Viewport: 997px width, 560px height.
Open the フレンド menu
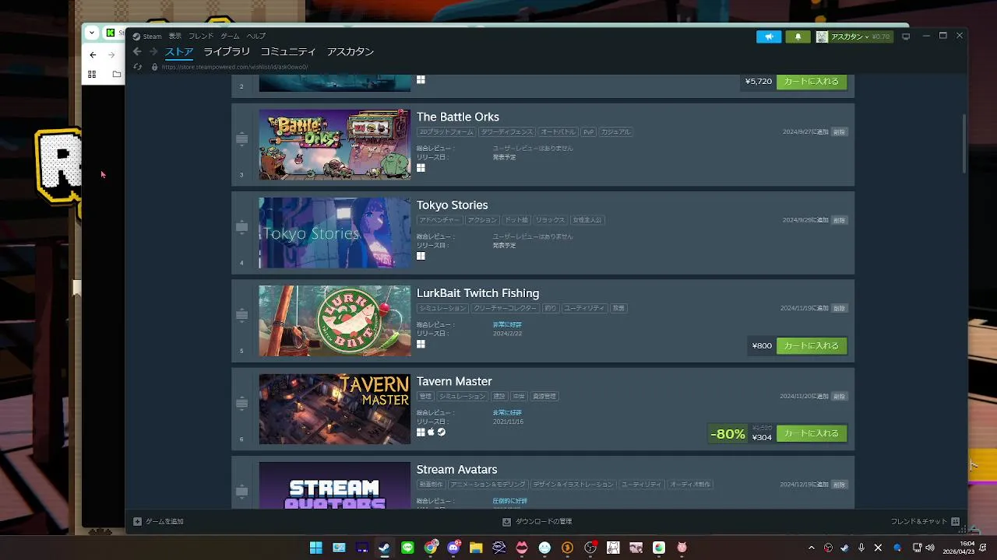(x=201, y=37)
